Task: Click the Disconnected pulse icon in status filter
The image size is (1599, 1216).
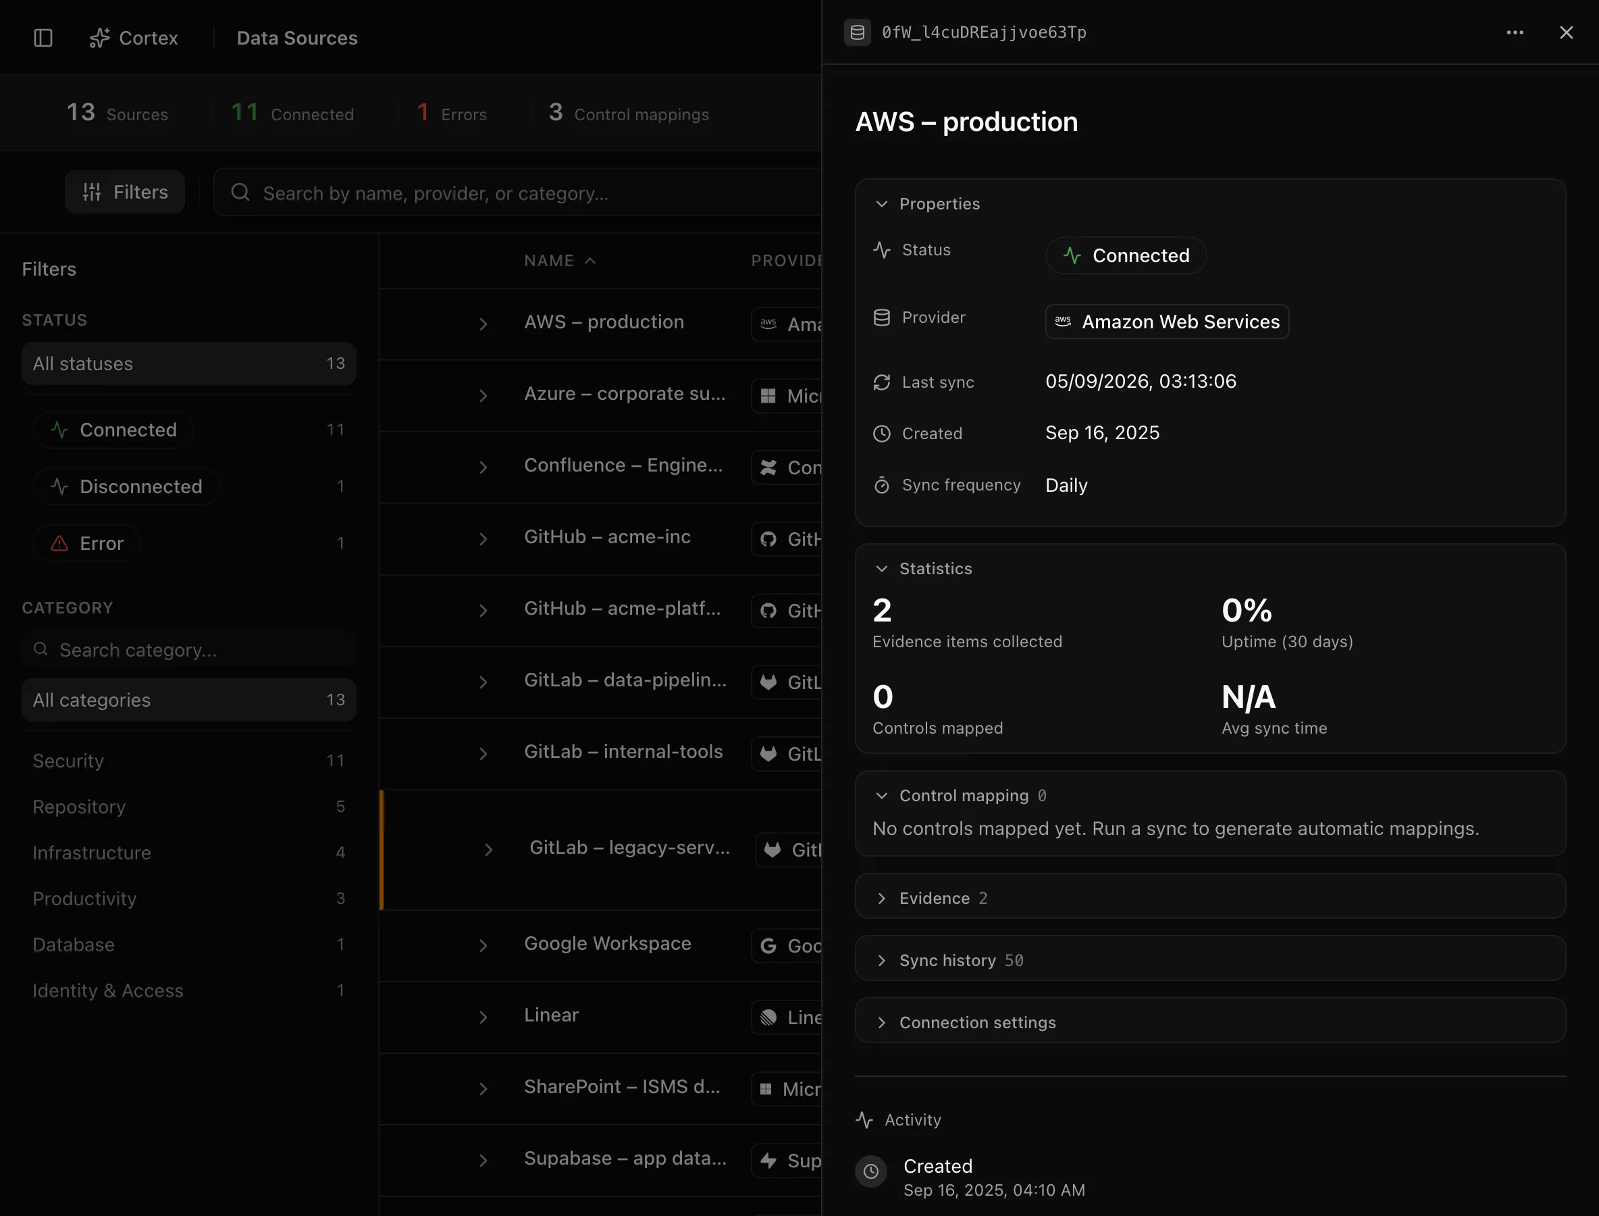Action: coord(59,486)
